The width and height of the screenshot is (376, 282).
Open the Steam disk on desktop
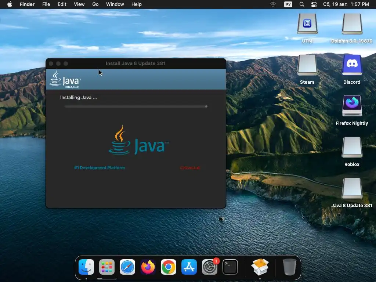tap(307, 65)
